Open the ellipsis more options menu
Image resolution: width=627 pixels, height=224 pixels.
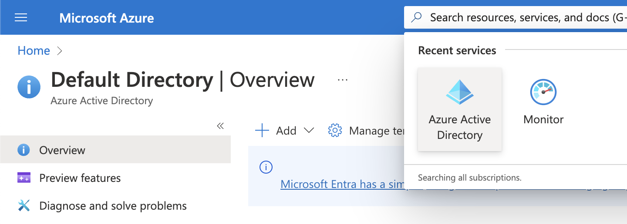pyautogui.click(x=343, y=80)
